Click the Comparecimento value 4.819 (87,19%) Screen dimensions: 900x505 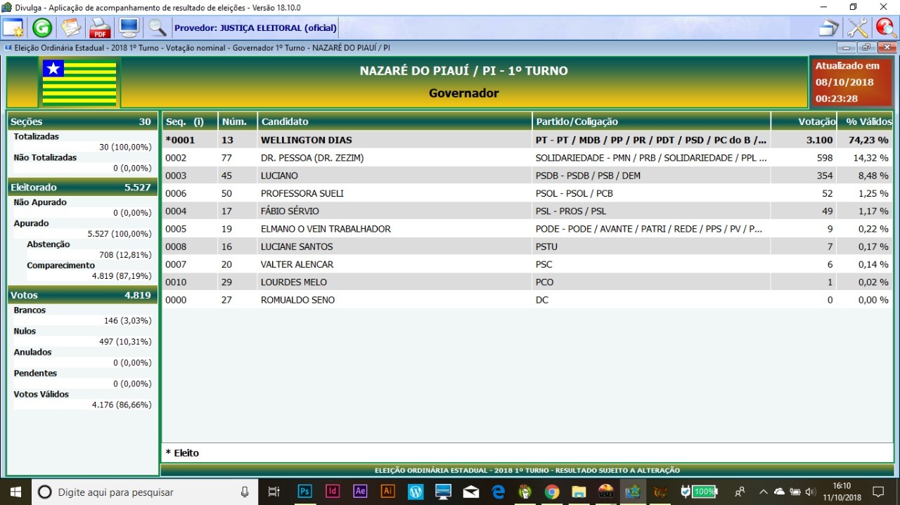click(x=122, y=276)
